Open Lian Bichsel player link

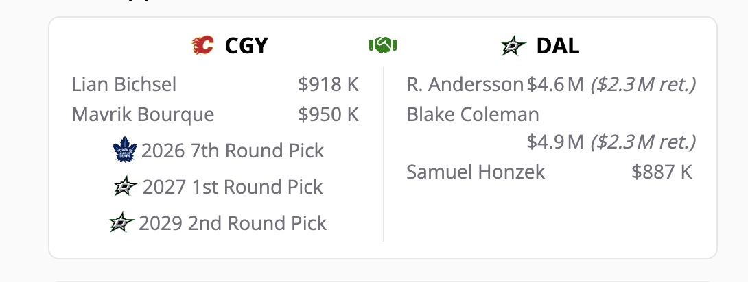coord(124,84)
